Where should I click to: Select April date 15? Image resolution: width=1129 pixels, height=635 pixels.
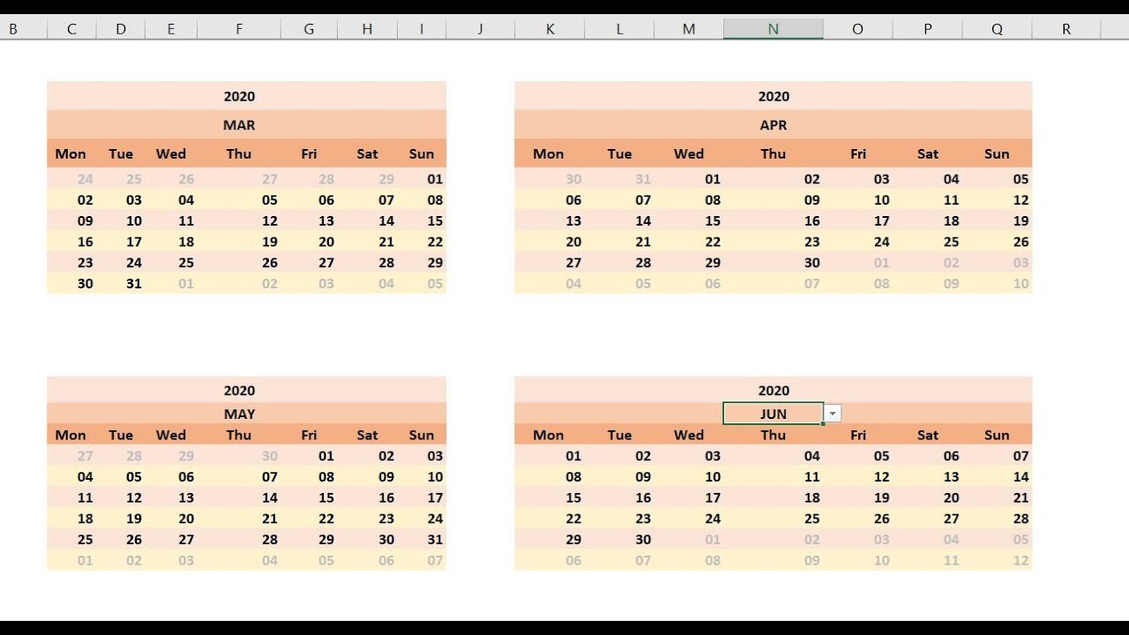713,220
